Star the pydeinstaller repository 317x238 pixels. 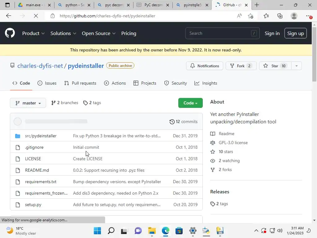275,66
